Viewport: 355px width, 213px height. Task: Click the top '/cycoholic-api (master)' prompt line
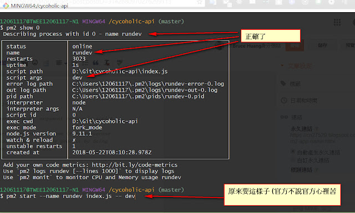(92, 22)
